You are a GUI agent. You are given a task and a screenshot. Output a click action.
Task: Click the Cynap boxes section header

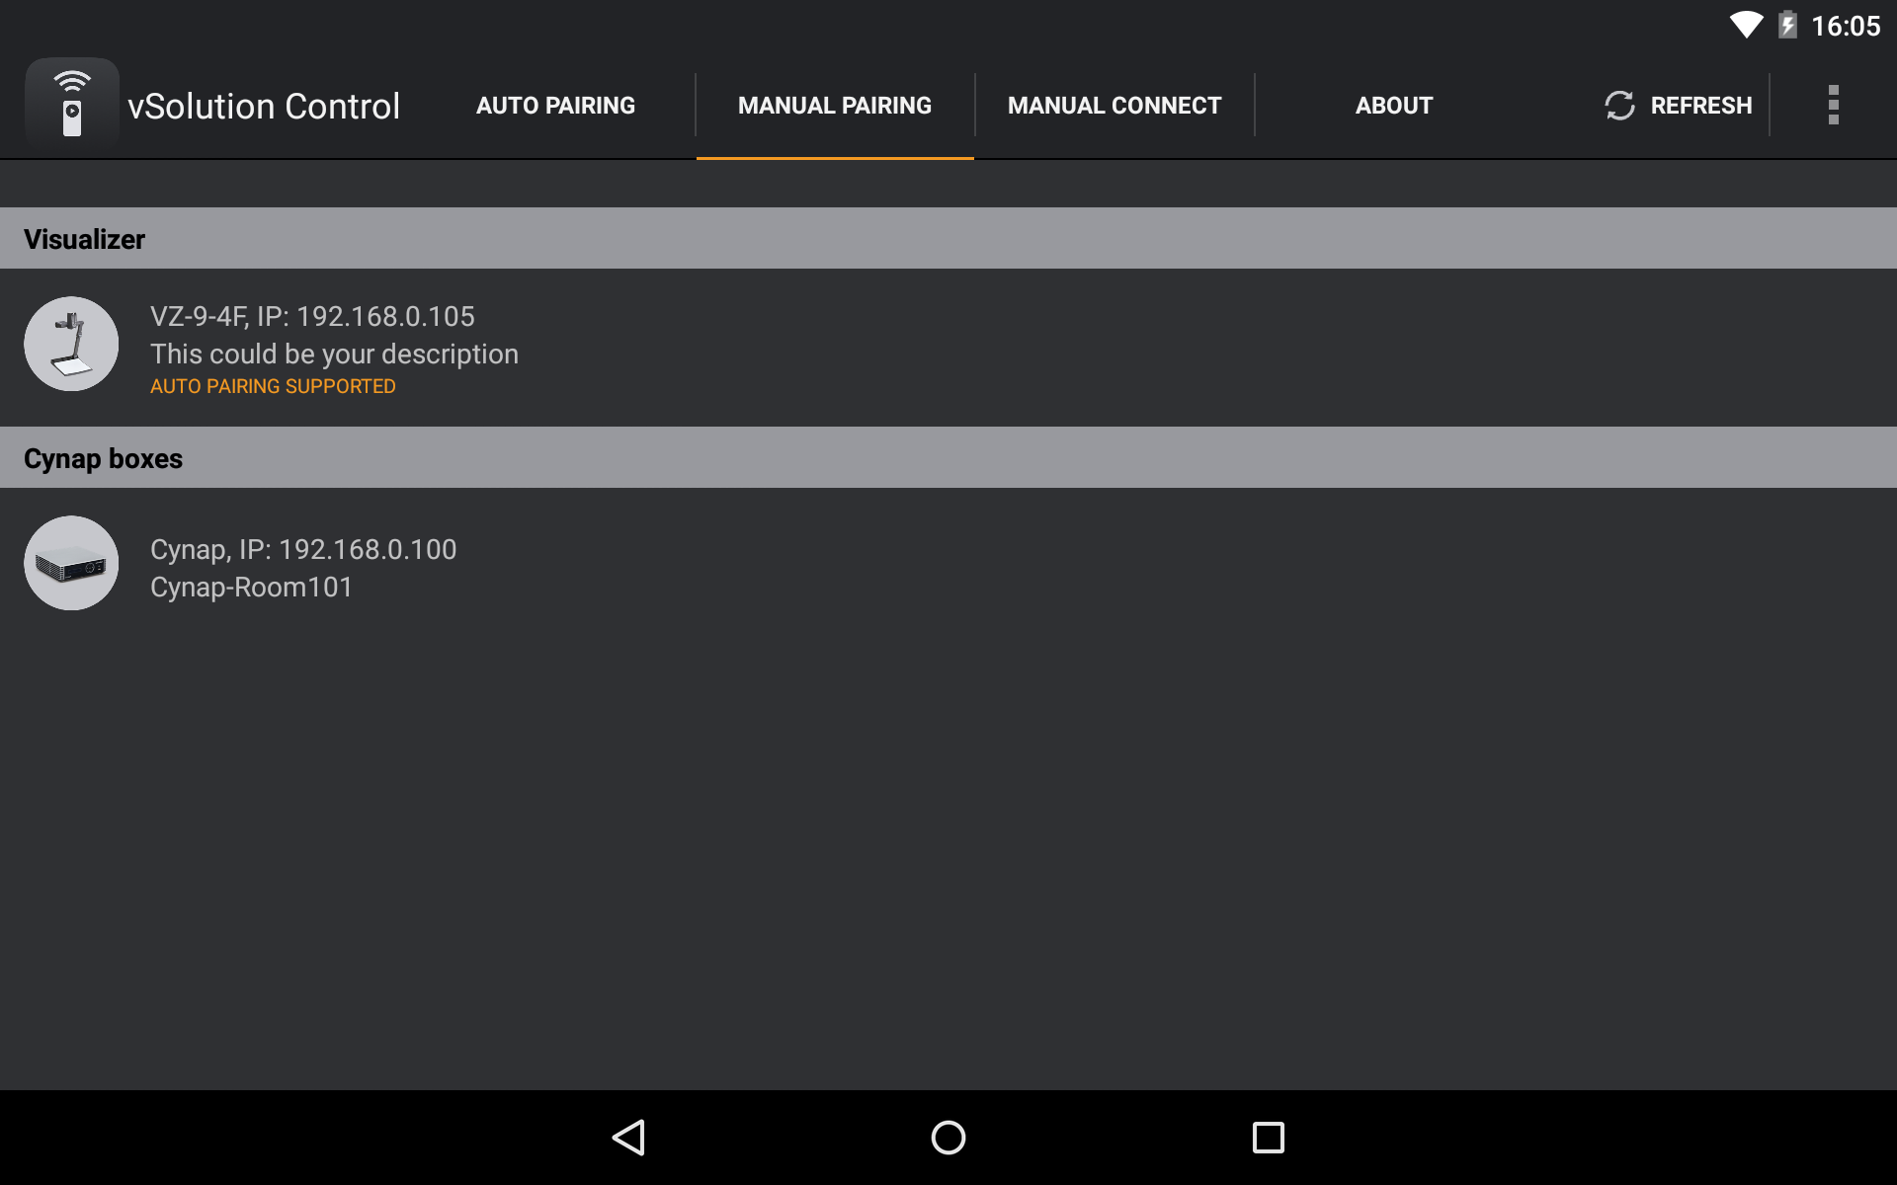(x=103, y=457)
